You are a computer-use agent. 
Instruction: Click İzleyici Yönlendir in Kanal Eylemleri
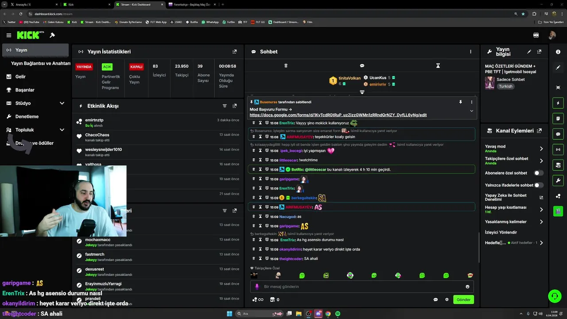click(501, 232)
